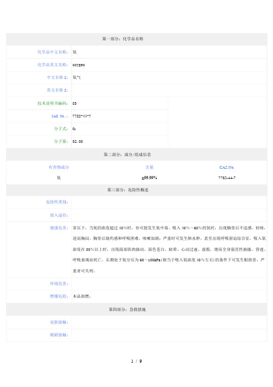Click the value 'oxygen'
The image size is (273, 387).
[79, 65]
